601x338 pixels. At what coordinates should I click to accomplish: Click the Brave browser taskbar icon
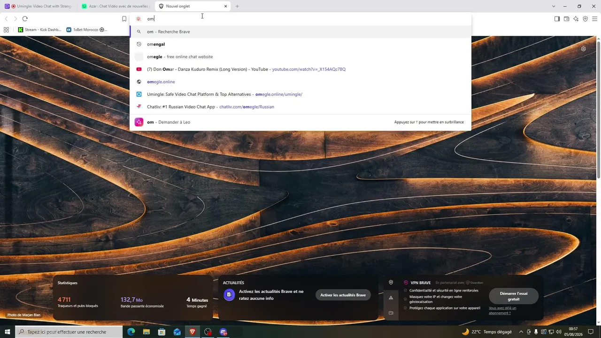(193, 332)
